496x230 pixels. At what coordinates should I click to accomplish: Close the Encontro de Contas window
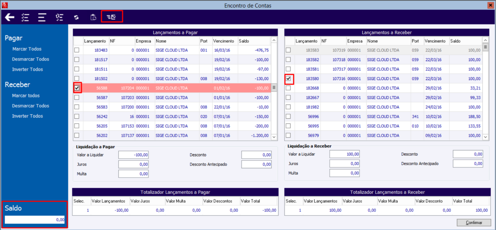[x=490, y=5]
